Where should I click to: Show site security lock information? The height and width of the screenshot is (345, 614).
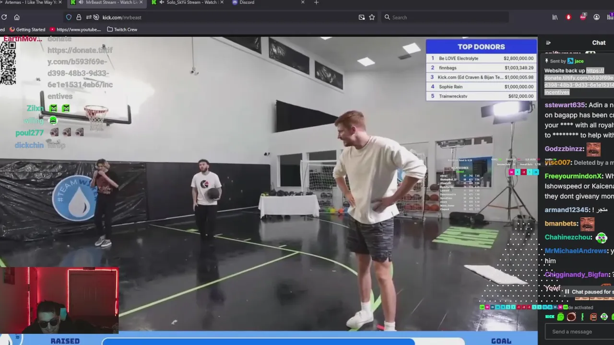79,17
